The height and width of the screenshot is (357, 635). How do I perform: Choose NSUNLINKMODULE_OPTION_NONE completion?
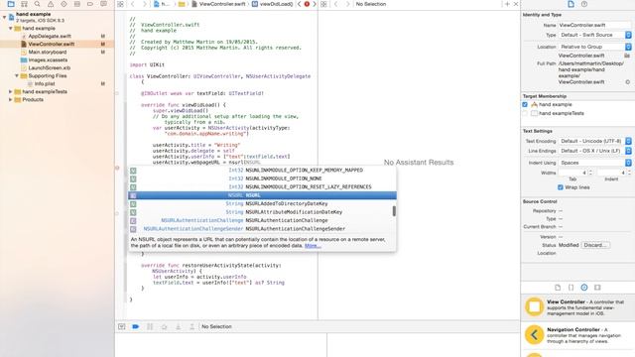[262, 178]
